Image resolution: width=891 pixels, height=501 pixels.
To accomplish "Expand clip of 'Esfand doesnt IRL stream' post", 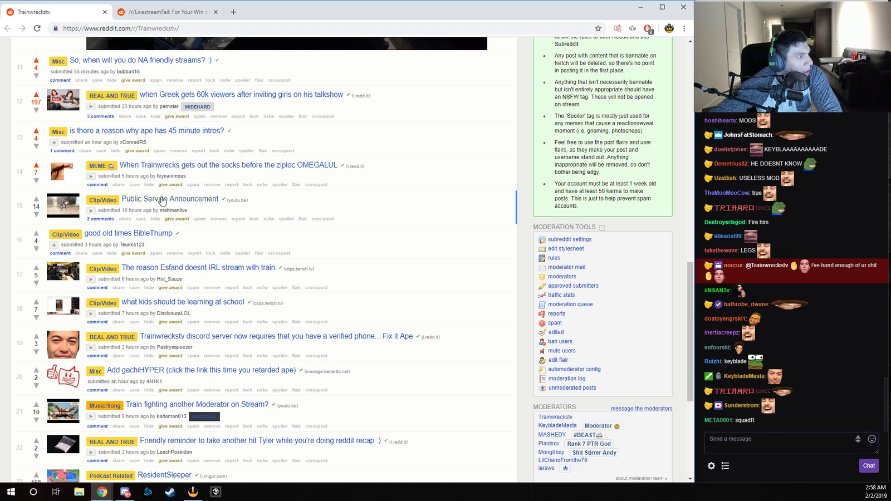I will click(91, 279).
